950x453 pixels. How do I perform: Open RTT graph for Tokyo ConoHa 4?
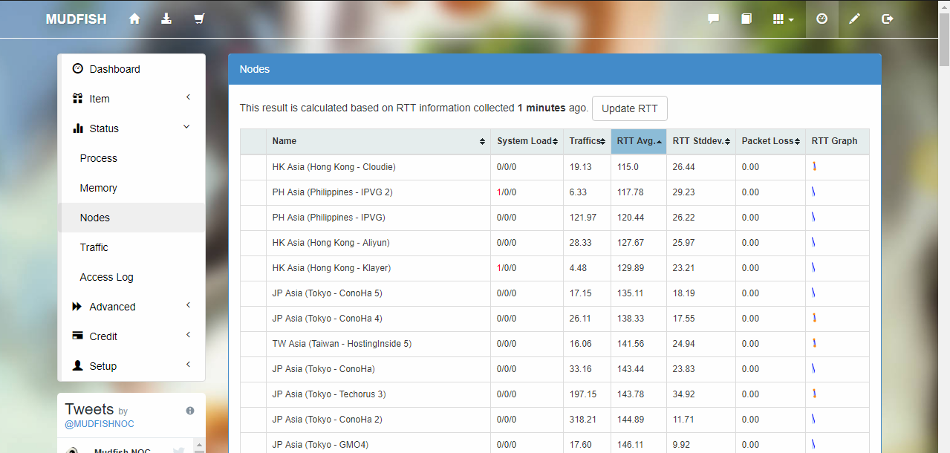[814, 318]
